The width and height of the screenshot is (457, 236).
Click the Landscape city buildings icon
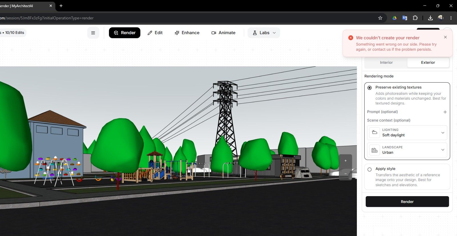[x=375, y=150]
